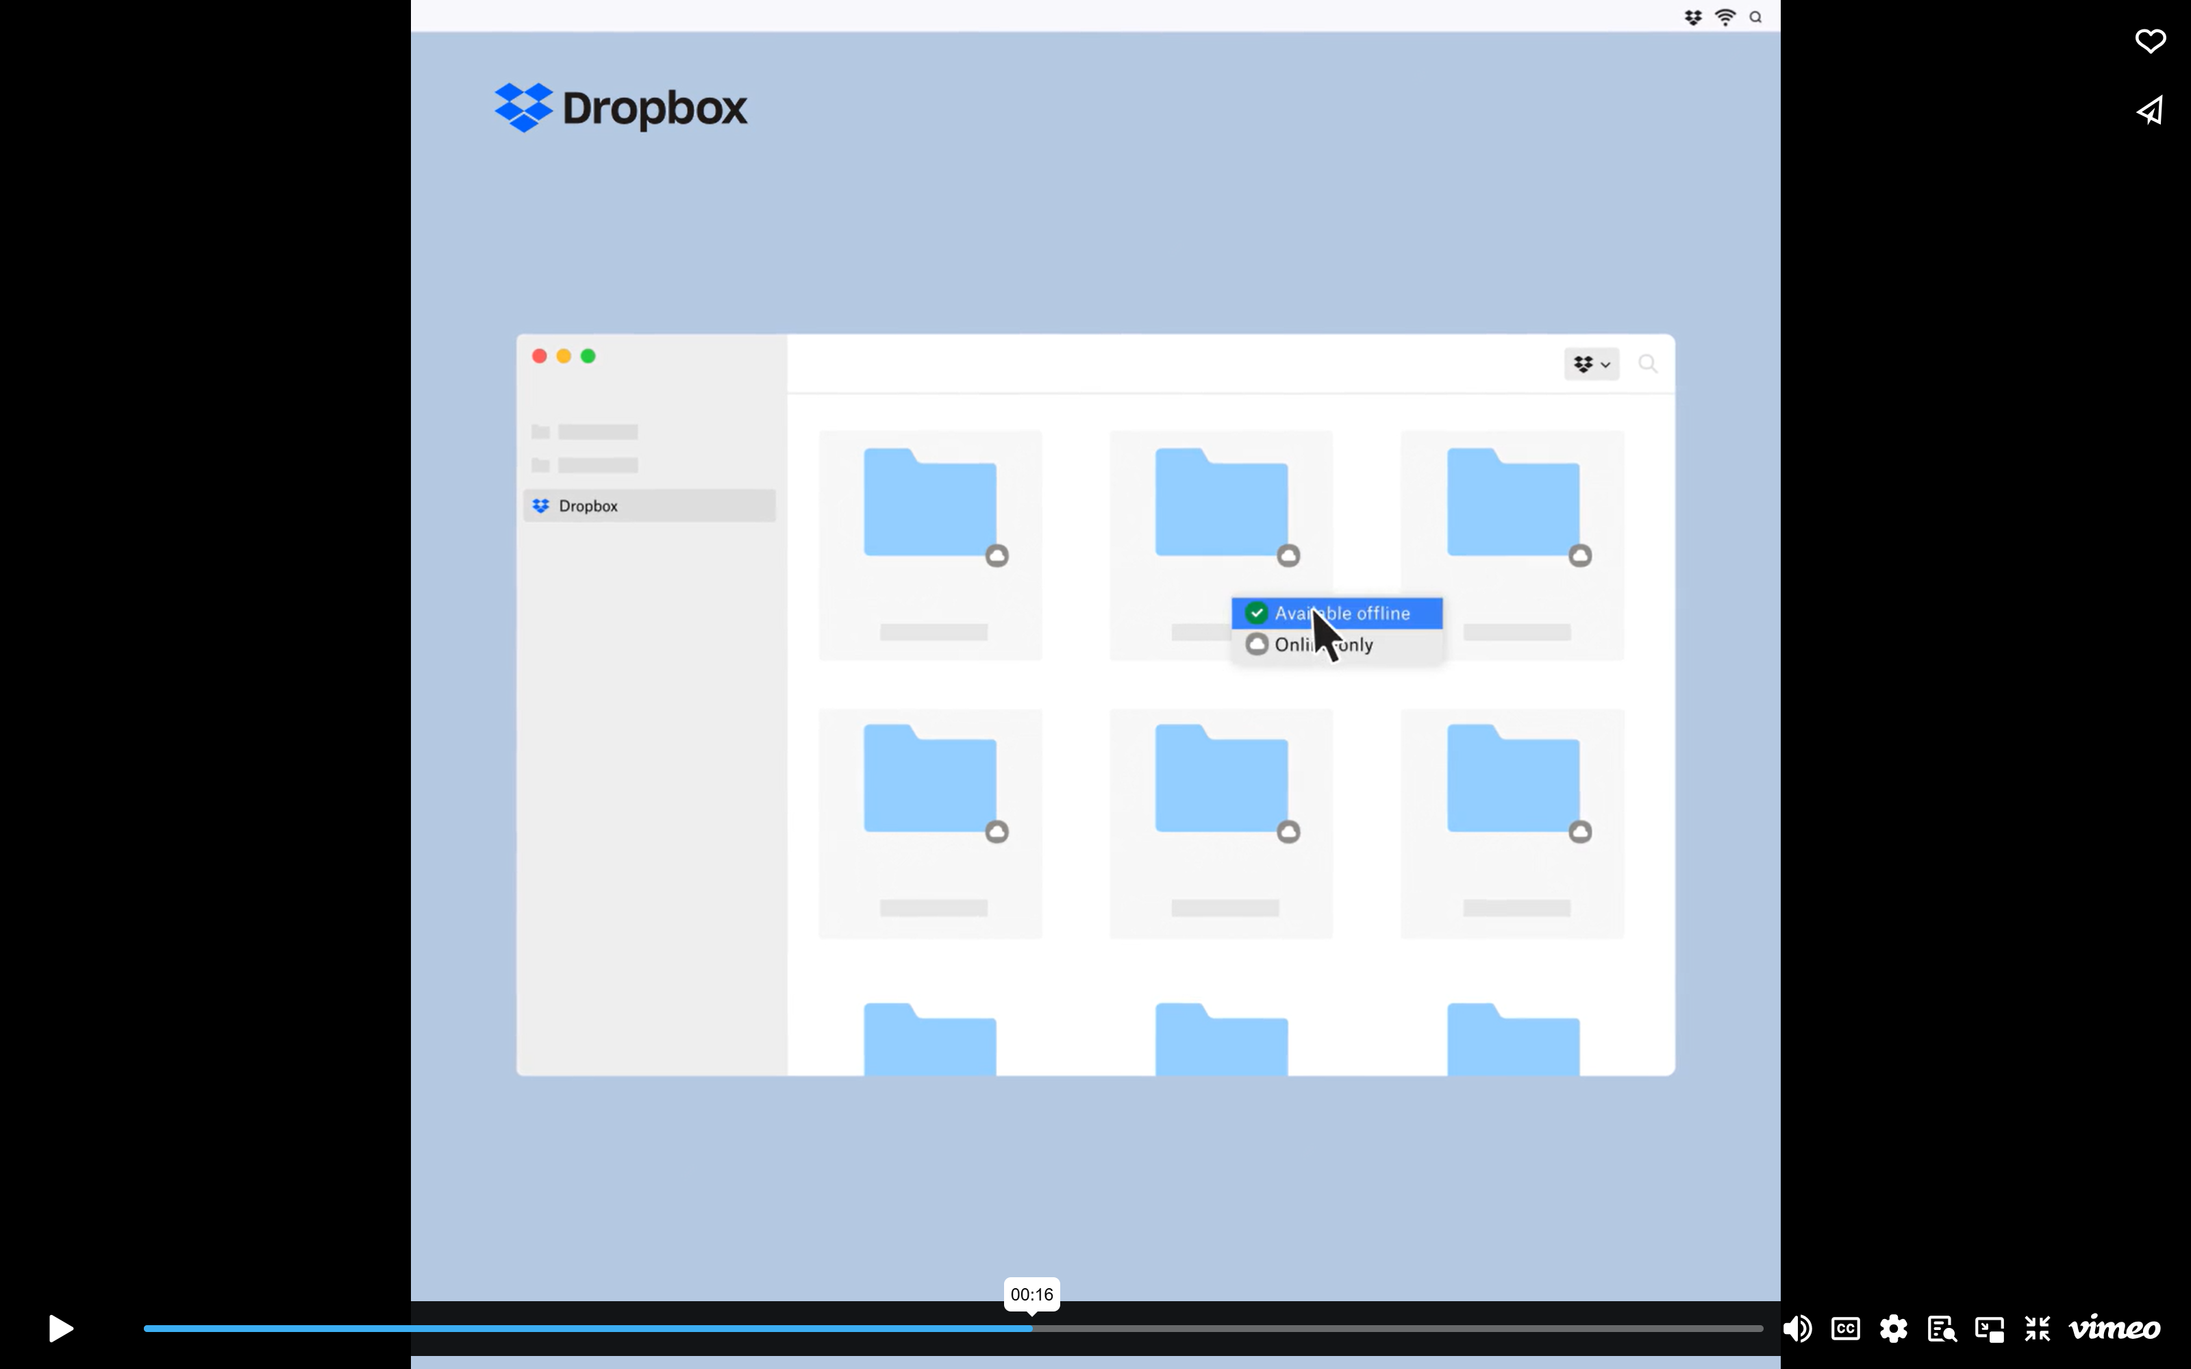The height and width of the screenshot is (1369, 2191).
Task: Share the video via paper plane icon
Action: coord(2151,110)
